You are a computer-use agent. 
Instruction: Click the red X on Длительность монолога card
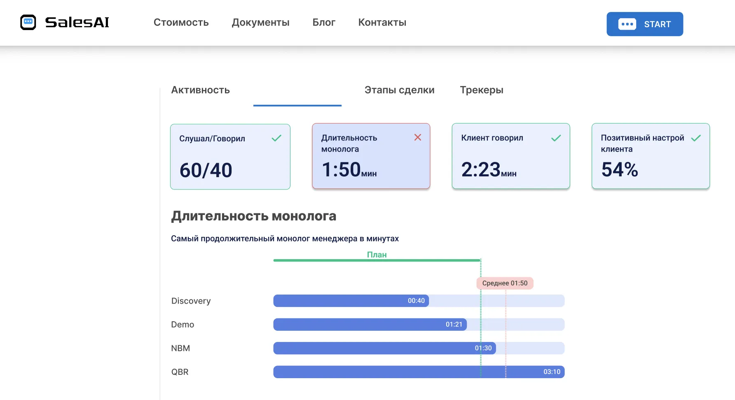418,138
